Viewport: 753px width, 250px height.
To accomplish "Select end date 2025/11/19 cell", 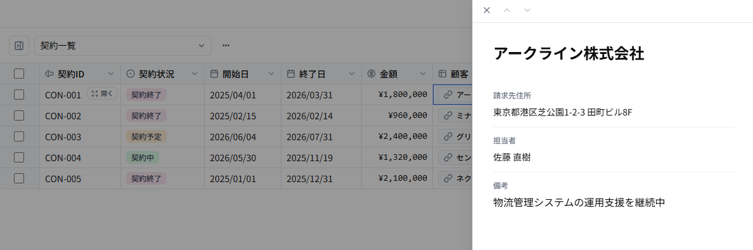I will [321, 157].
